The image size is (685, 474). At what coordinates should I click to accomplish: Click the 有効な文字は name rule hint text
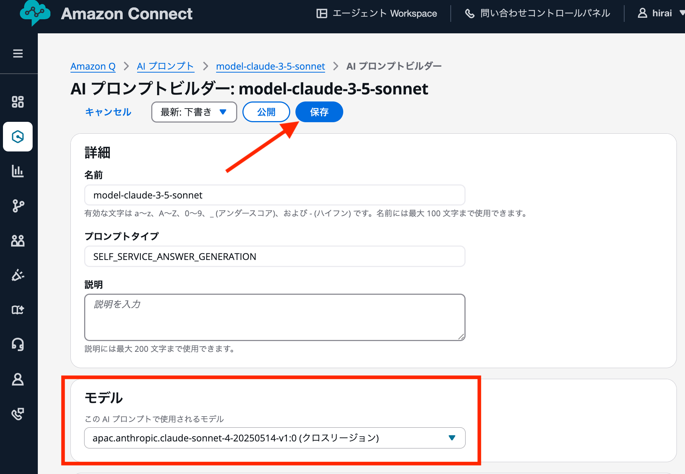tap(306, 213)
